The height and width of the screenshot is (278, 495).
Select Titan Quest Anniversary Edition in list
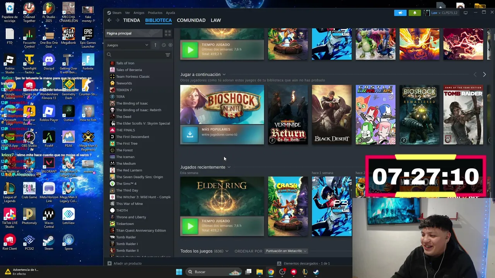coord(141,231)
